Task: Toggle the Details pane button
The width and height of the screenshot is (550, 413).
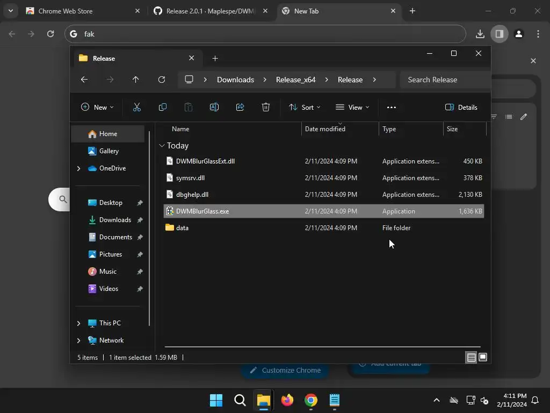Action: click(x=461, y=108)
